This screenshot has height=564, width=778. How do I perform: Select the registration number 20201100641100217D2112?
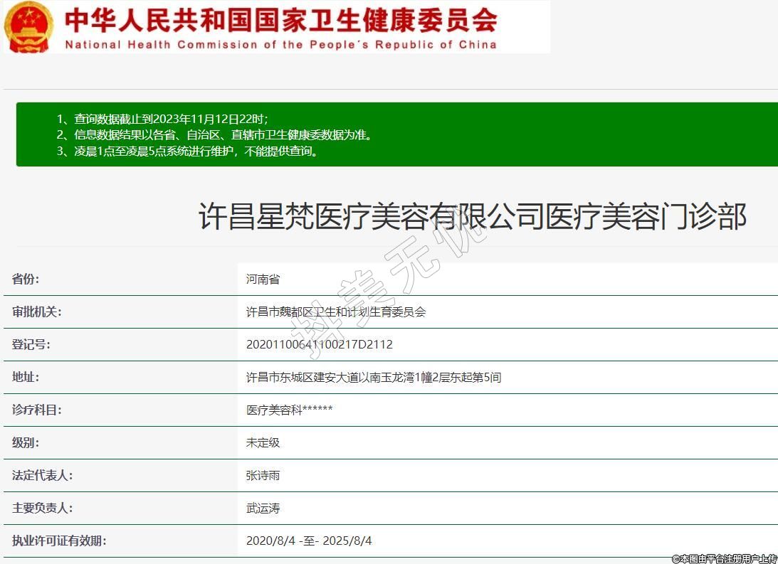coord(319,344)
